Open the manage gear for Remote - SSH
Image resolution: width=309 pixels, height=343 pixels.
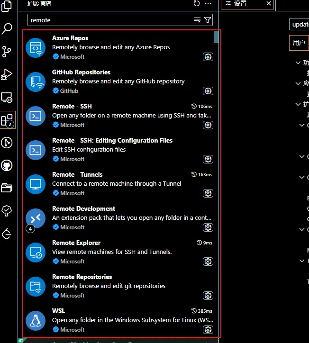click(x=208, y=125)
